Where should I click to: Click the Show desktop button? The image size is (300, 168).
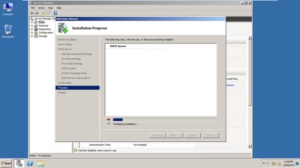(298, 163)
